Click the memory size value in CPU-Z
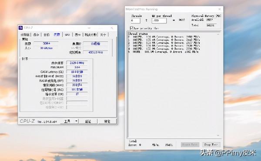 point(46,48)
